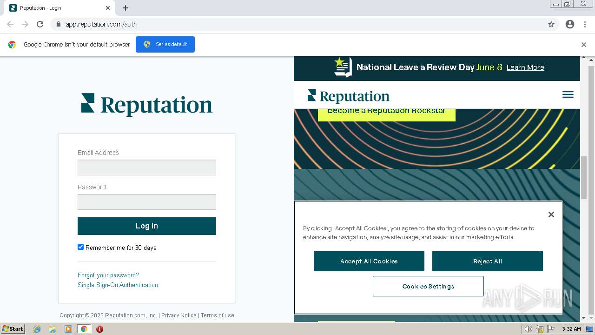Open Chrome three-dot menu
This screenshot has width=595, height=335.
click(585, 24)
